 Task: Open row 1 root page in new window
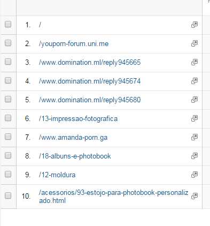[x=195, y=25]
